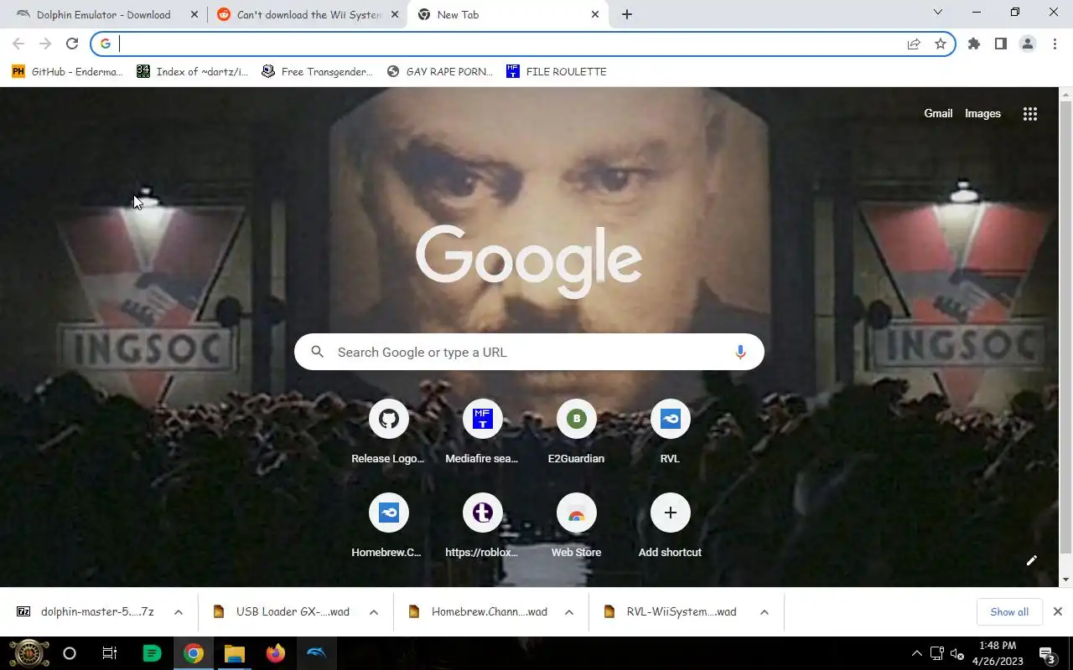Open Firefox from taskbar
This screenshot has width=1073, height=670.
(x=275, y=653)
